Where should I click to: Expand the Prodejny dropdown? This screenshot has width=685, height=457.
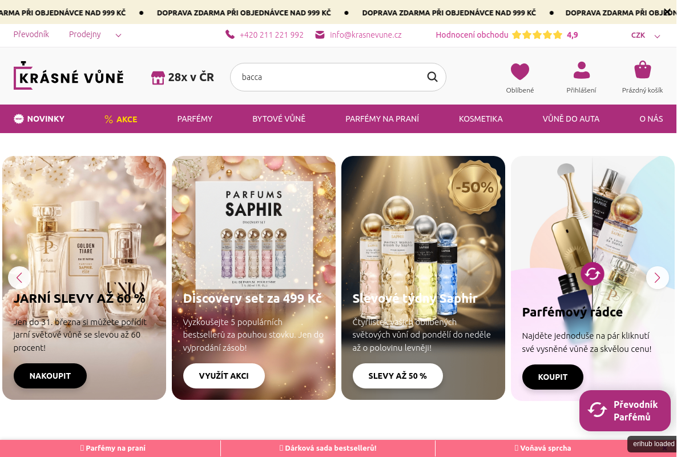[x=95, y=34]
